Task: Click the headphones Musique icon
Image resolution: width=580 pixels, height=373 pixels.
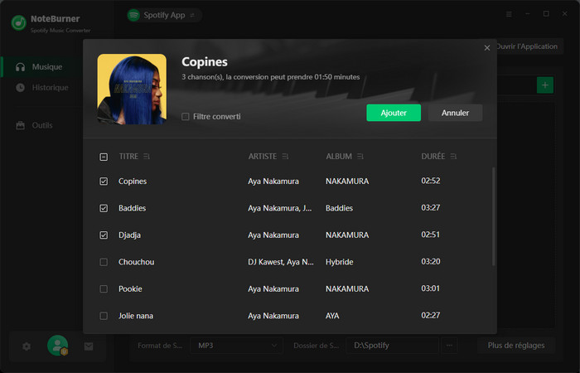Action: [21, 67]
